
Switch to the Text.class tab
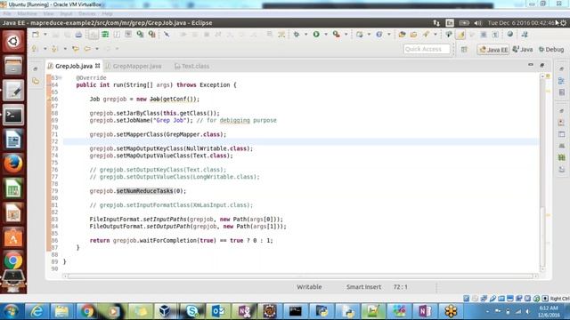(192, 66)
